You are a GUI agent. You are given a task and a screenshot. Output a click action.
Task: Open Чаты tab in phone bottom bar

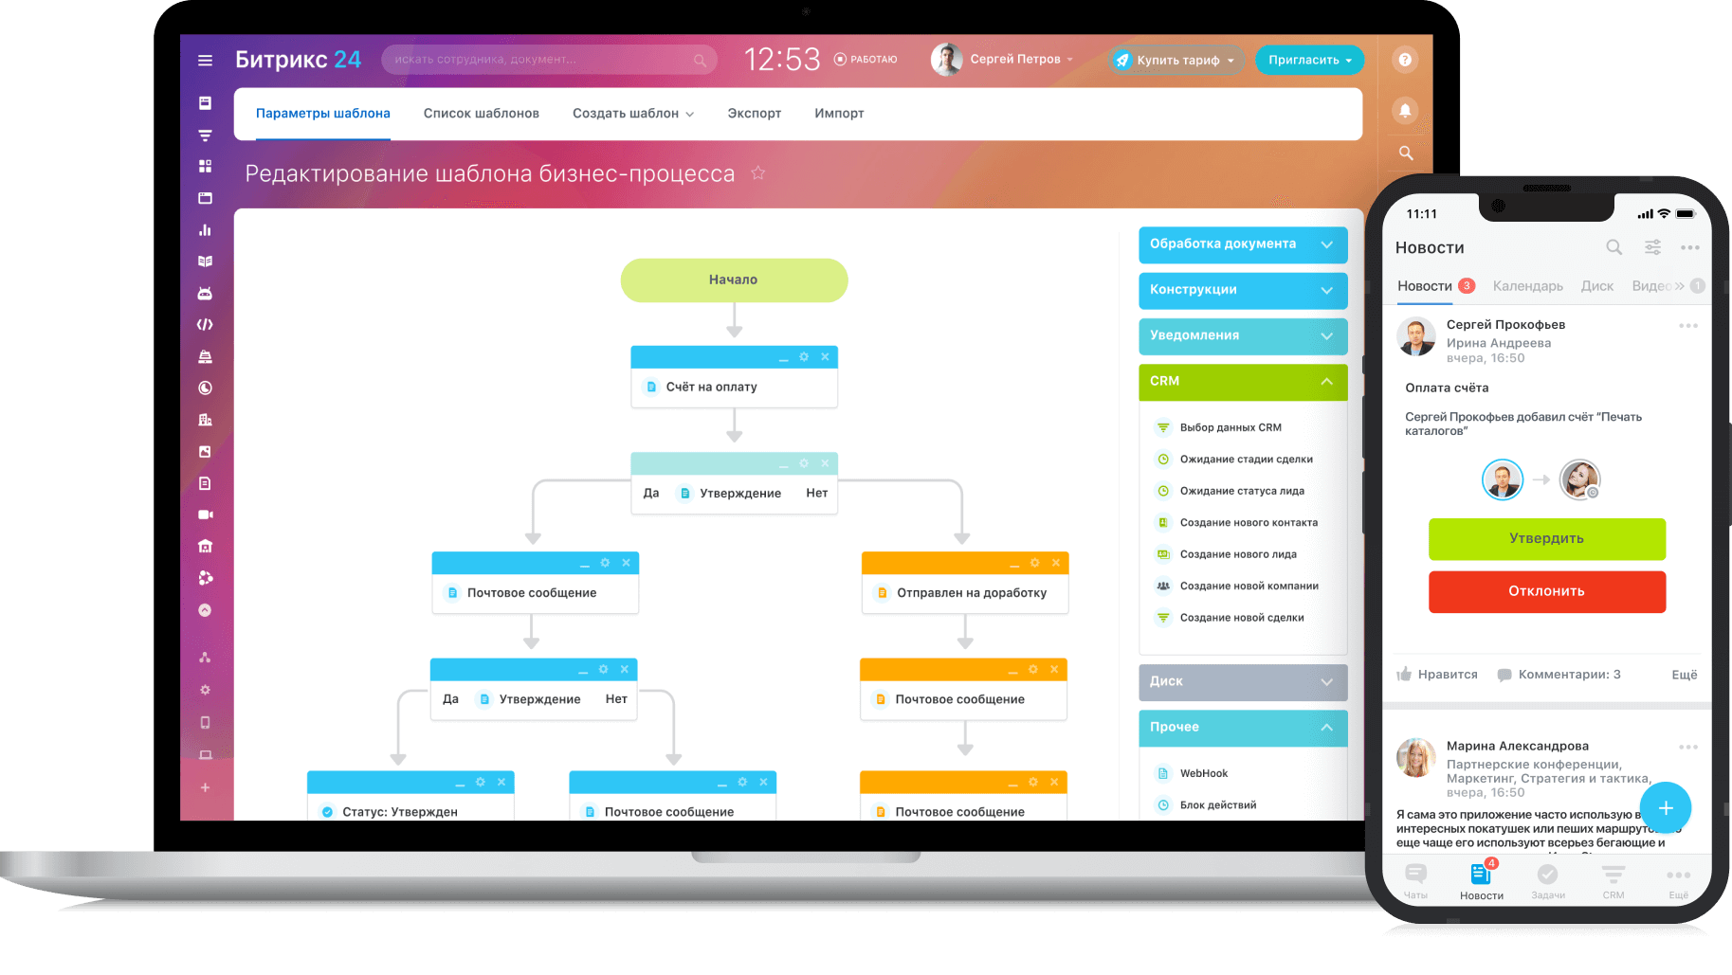(1415, 880)
